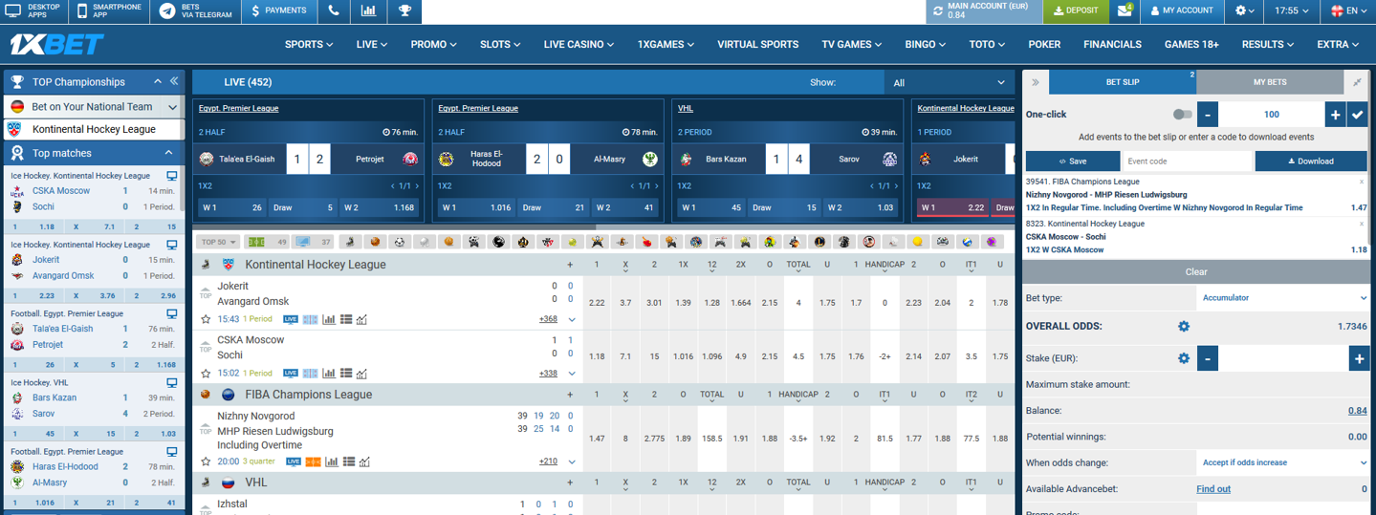This screenshot has height=515, width=1376.
Task: Filter by football sport icon
Action: pos(400,242)
